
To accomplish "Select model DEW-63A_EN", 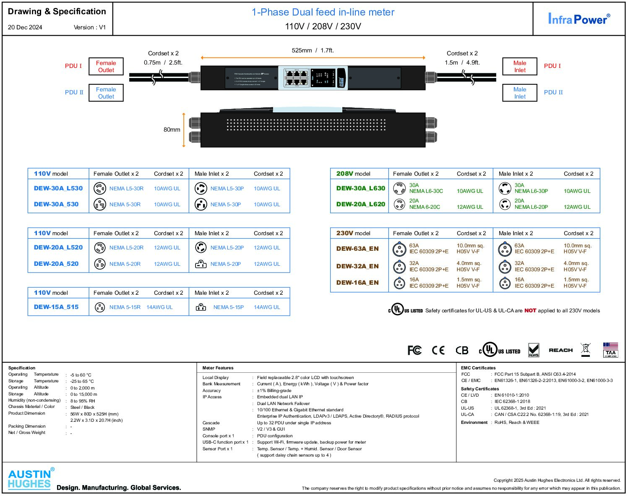I will [x=357, y=249].
